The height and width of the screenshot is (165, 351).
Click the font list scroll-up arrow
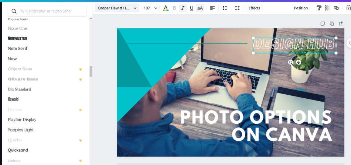pos(91,18)
